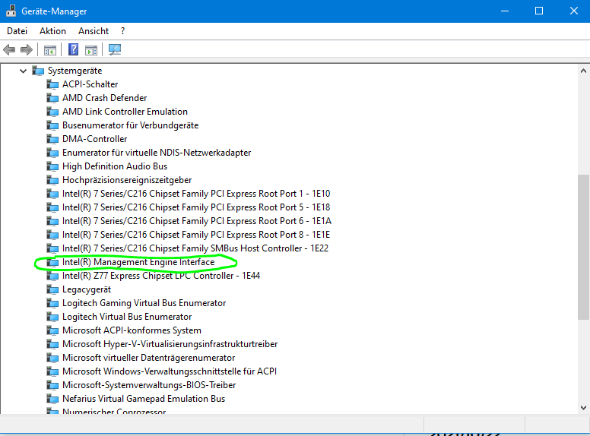Click the icon beside AMD Crash Defender
Image resolution: width=590 pixels, height=436 pixels.
[52, 98]
